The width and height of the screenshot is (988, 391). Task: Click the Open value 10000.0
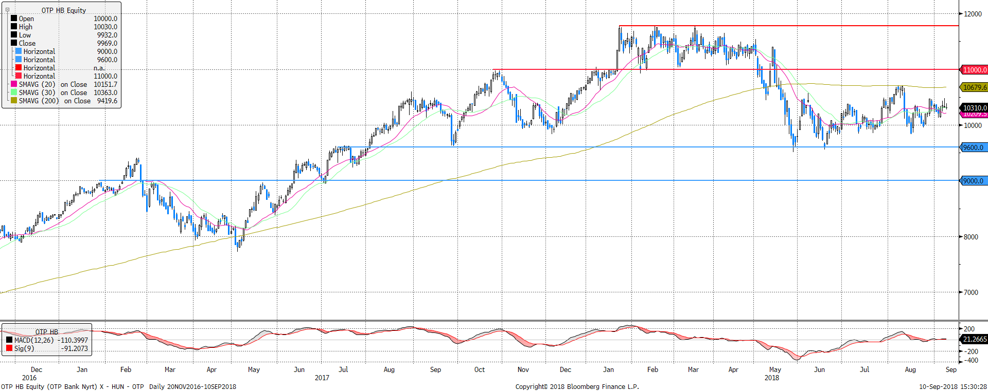pyautogui.click(x=105, y=18)
